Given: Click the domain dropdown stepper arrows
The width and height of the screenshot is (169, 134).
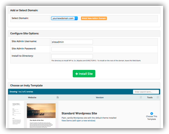Looking at the screenshot, I should 76,18.
